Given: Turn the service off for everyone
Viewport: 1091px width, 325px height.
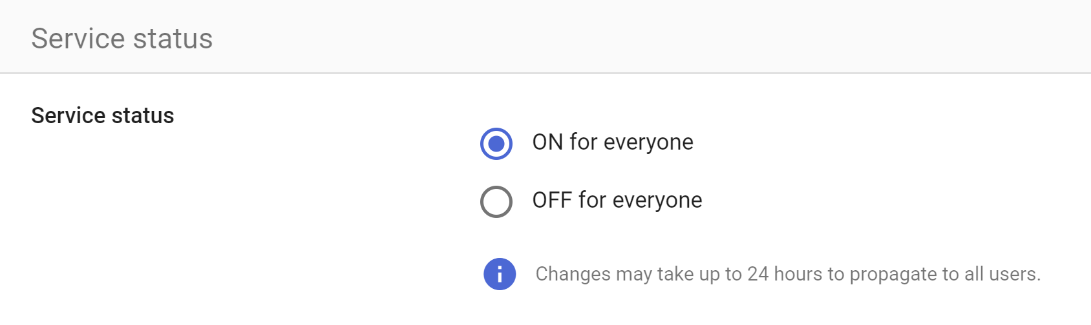Looking at the screenshot, I should (496, 201).
